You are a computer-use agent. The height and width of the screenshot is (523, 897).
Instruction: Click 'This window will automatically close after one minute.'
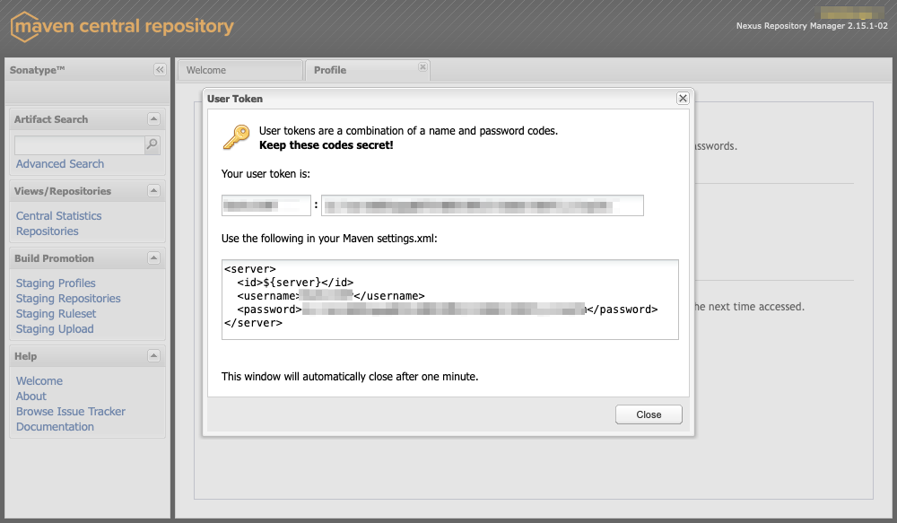tap(350, 377)
